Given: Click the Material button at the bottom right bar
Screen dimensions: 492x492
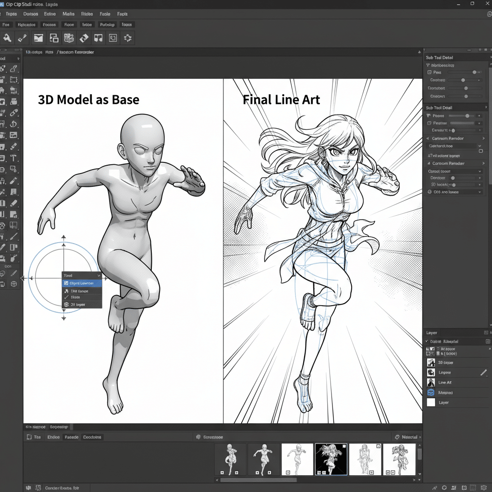Looking at the screenshot, I should coord(408,437).
